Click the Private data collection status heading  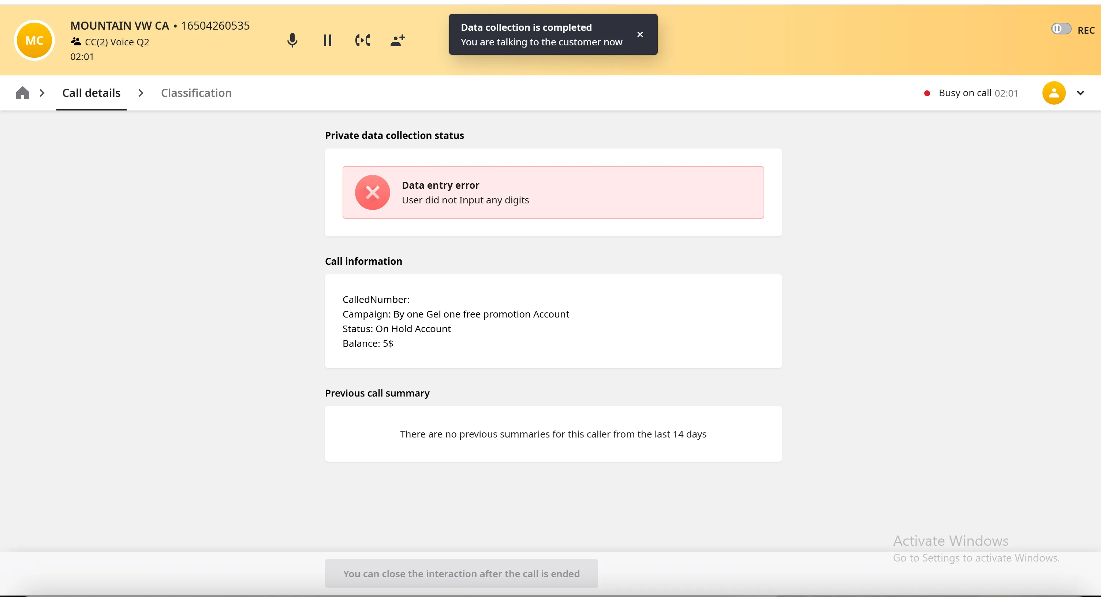pos(394,135)
